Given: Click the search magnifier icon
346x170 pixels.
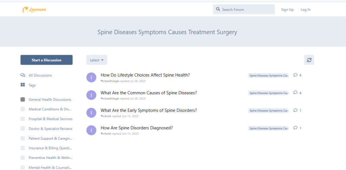Looking at the screenshot, I should (x=218, y=9).
